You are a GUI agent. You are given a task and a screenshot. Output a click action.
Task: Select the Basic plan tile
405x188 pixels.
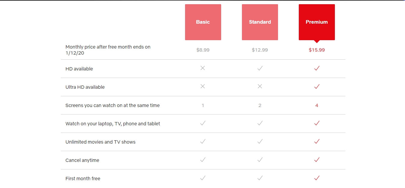coord(203,22)
